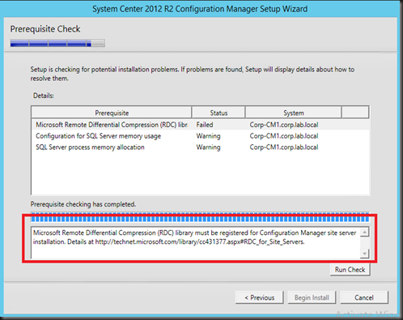Click system name in the Failed row
Viewport: 403px width, 320px height.
284,125
